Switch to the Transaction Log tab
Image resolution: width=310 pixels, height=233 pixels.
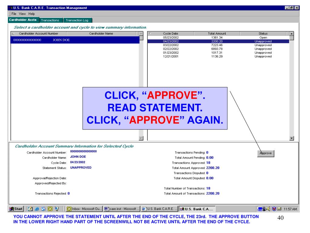pyautogui.click(x=77, y=20)
